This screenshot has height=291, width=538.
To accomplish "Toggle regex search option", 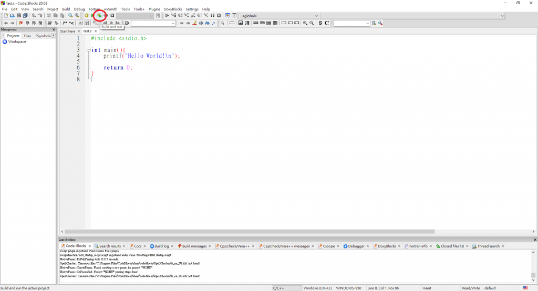I will click(x=213, y=23).
